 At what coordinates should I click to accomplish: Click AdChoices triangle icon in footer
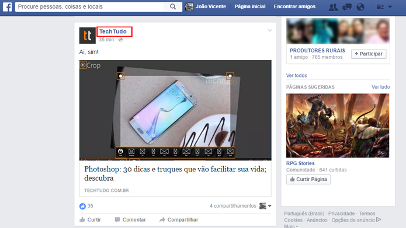point(379,220)
